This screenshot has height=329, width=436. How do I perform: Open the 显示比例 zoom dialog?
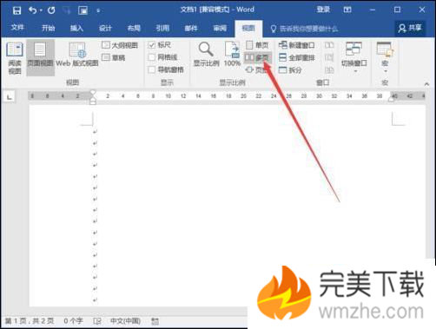click(x=206, y=55)
